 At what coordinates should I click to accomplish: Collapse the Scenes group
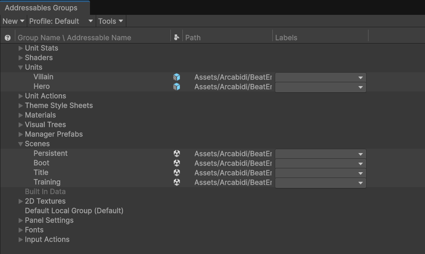point(21,144)
